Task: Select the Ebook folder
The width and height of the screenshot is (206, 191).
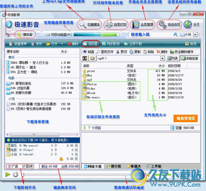Action: pyautogui.click(x=89, y=93)
